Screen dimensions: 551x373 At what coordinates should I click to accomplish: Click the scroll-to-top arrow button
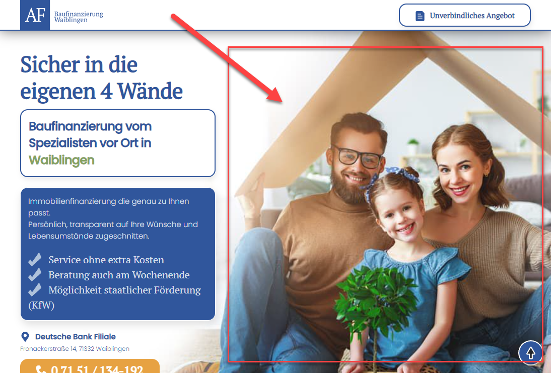point(530,353)
